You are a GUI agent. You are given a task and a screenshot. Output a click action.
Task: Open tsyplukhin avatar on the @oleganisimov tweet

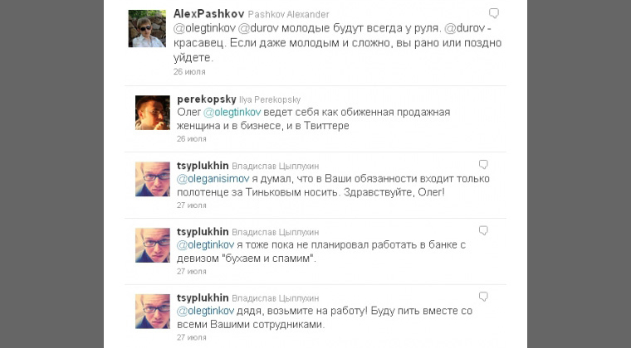pyautogui.click(x=153, y=179)
